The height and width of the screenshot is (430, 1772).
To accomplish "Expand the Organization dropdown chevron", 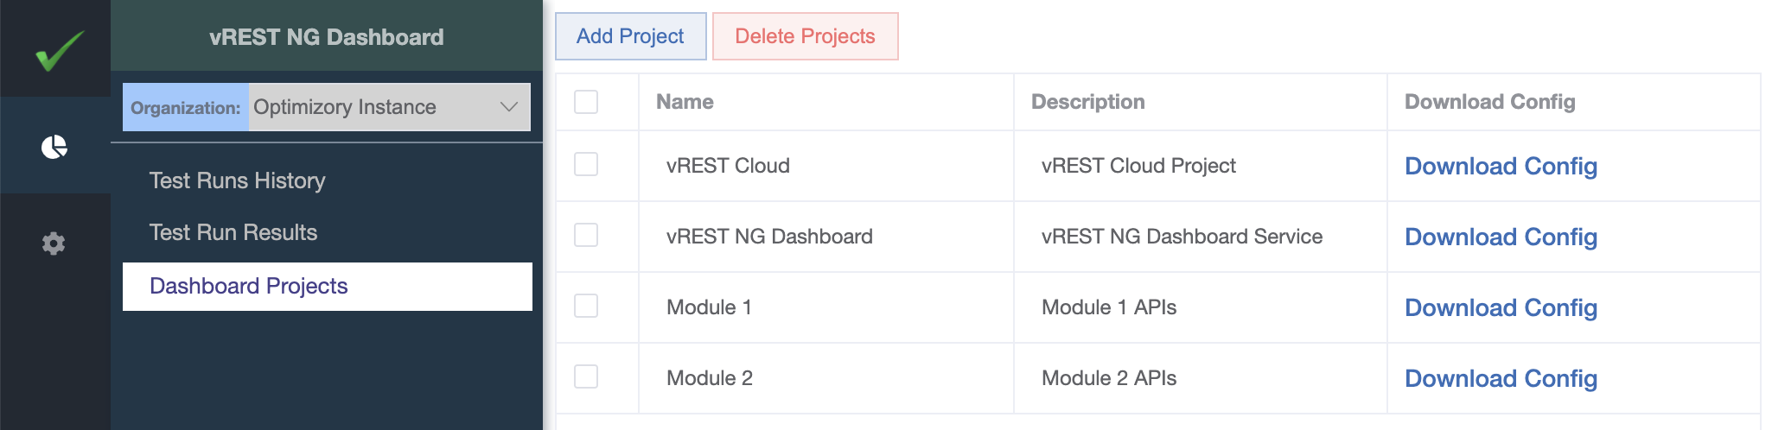I will pyautogui.click(x=509, y=107).
